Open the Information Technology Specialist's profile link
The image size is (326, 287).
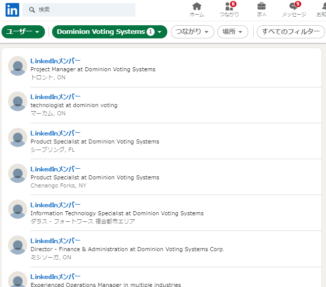[55, 205]
